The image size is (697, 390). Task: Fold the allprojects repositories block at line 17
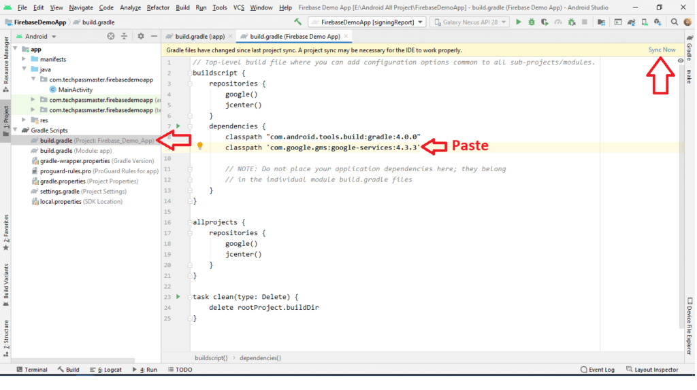tap(191, 232)
